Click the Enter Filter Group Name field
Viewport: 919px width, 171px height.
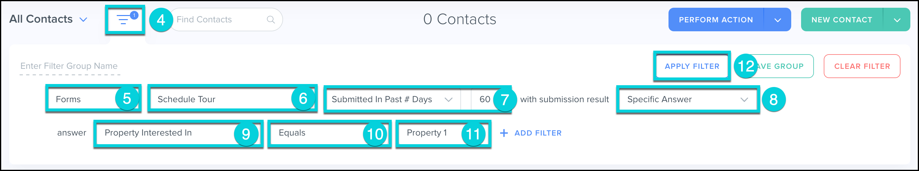(x=69, y=66)
